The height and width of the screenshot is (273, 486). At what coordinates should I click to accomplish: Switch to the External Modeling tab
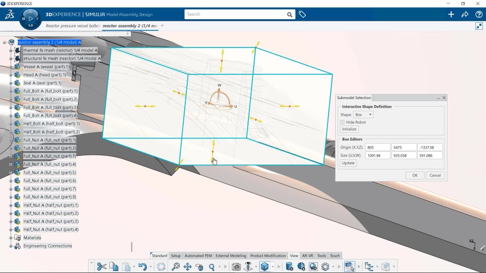point(231,256)
